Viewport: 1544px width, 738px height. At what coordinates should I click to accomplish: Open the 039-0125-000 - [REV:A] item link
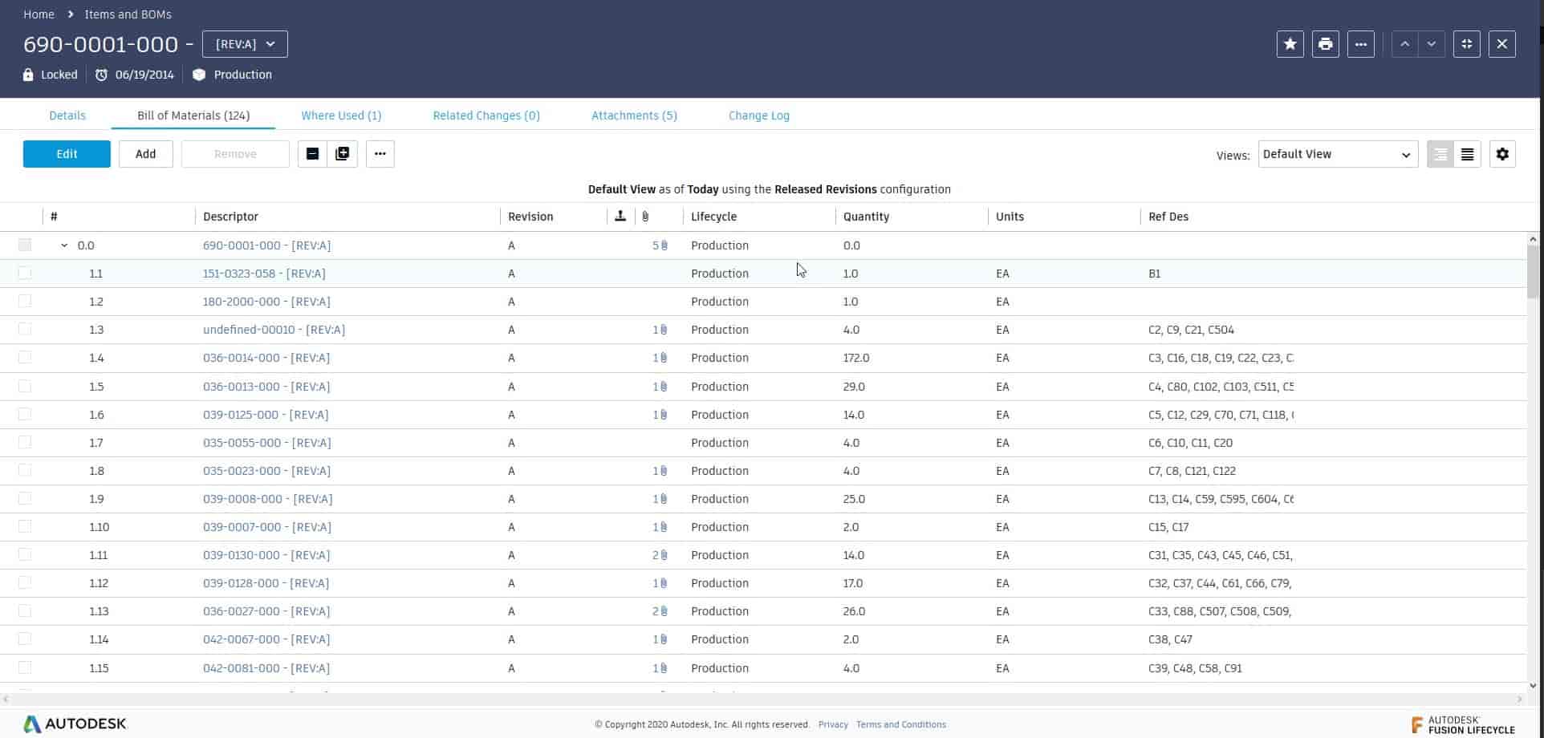(266, 415)
